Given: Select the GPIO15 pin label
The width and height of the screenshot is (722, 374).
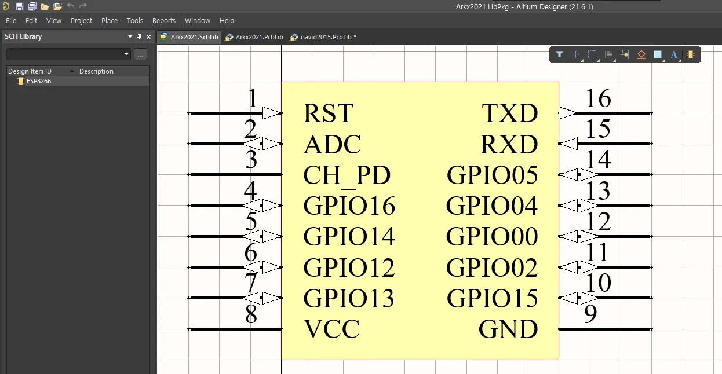Looking at the screenshot, I should [493, 299].
